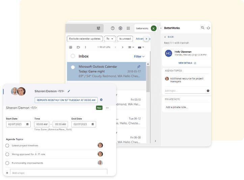This screenshot has height=180, width=244.
Task: Open the 'To' filter dropdown
Action: click(x=110, y=39)
